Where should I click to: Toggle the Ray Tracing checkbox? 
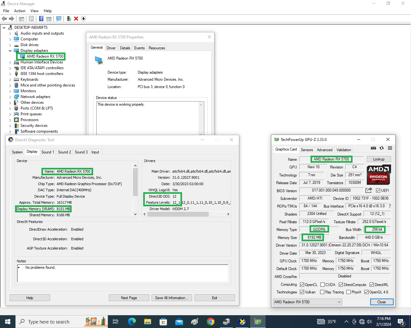pyautogui.click(x=322, y=292)
